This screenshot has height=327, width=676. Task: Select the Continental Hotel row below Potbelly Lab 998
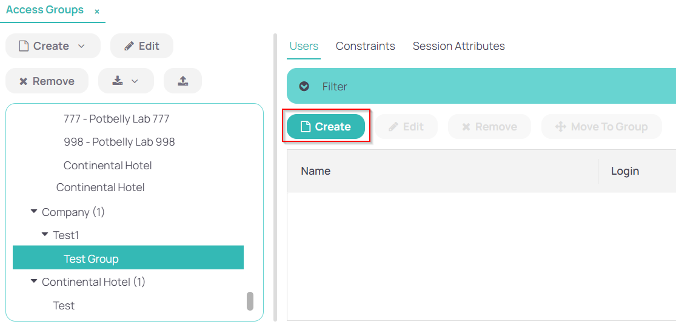point(108,165)
